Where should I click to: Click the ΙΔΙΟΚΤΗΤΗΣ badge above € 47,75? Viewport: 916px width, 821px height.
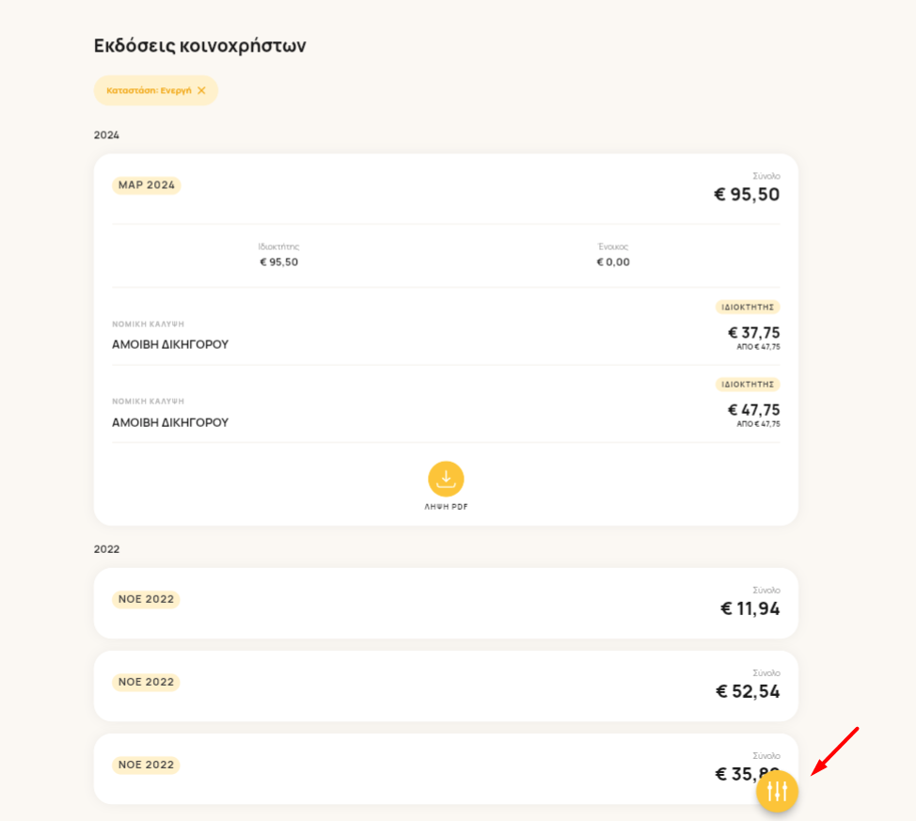pyautogui.click(x=748, y=385)
